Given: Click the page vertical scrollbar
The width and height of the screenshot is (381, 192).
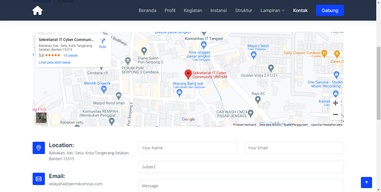Looking at the screenshot, I should (378, 84).
